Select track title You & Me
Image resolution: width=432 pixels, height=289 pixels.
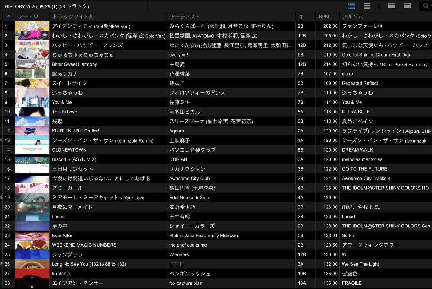click(x=62, y=102)
